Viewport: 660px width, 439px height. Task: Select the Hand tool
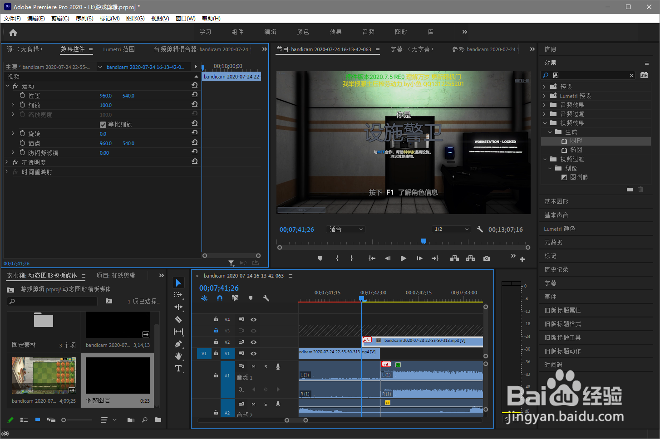178,356
